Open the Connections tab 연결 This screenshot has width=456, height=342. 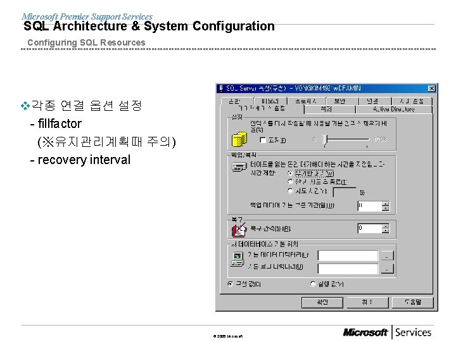pyautogui.click(x=375, y=101)
